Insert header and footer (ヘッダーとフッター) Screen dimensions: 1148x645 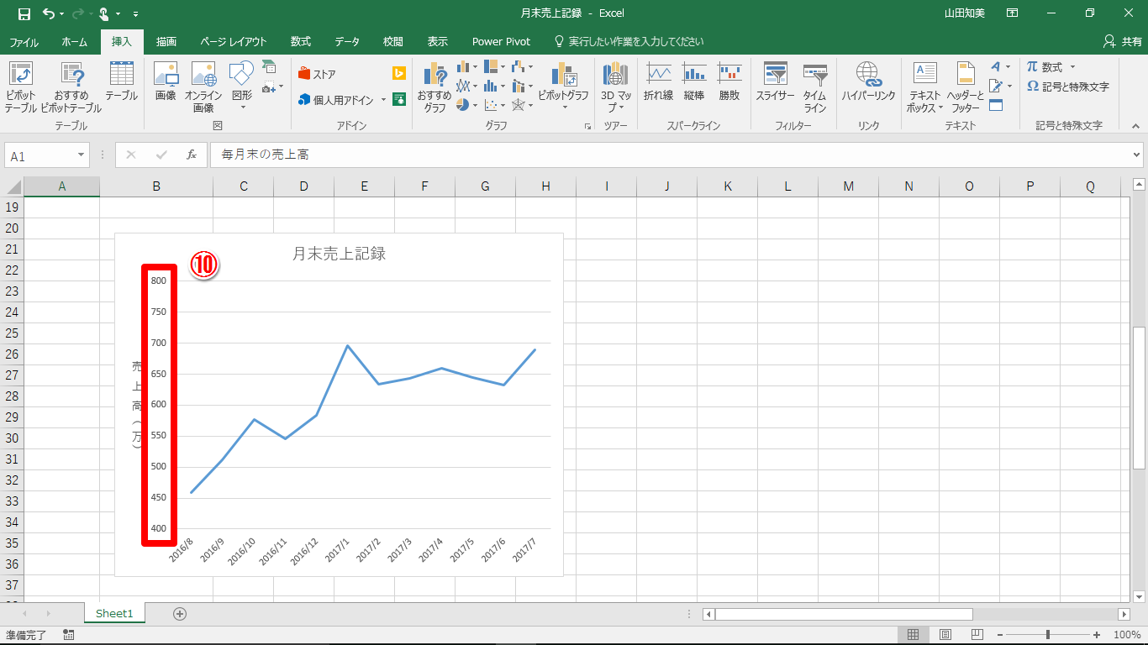pyautogui.click(x=966, y=87)
